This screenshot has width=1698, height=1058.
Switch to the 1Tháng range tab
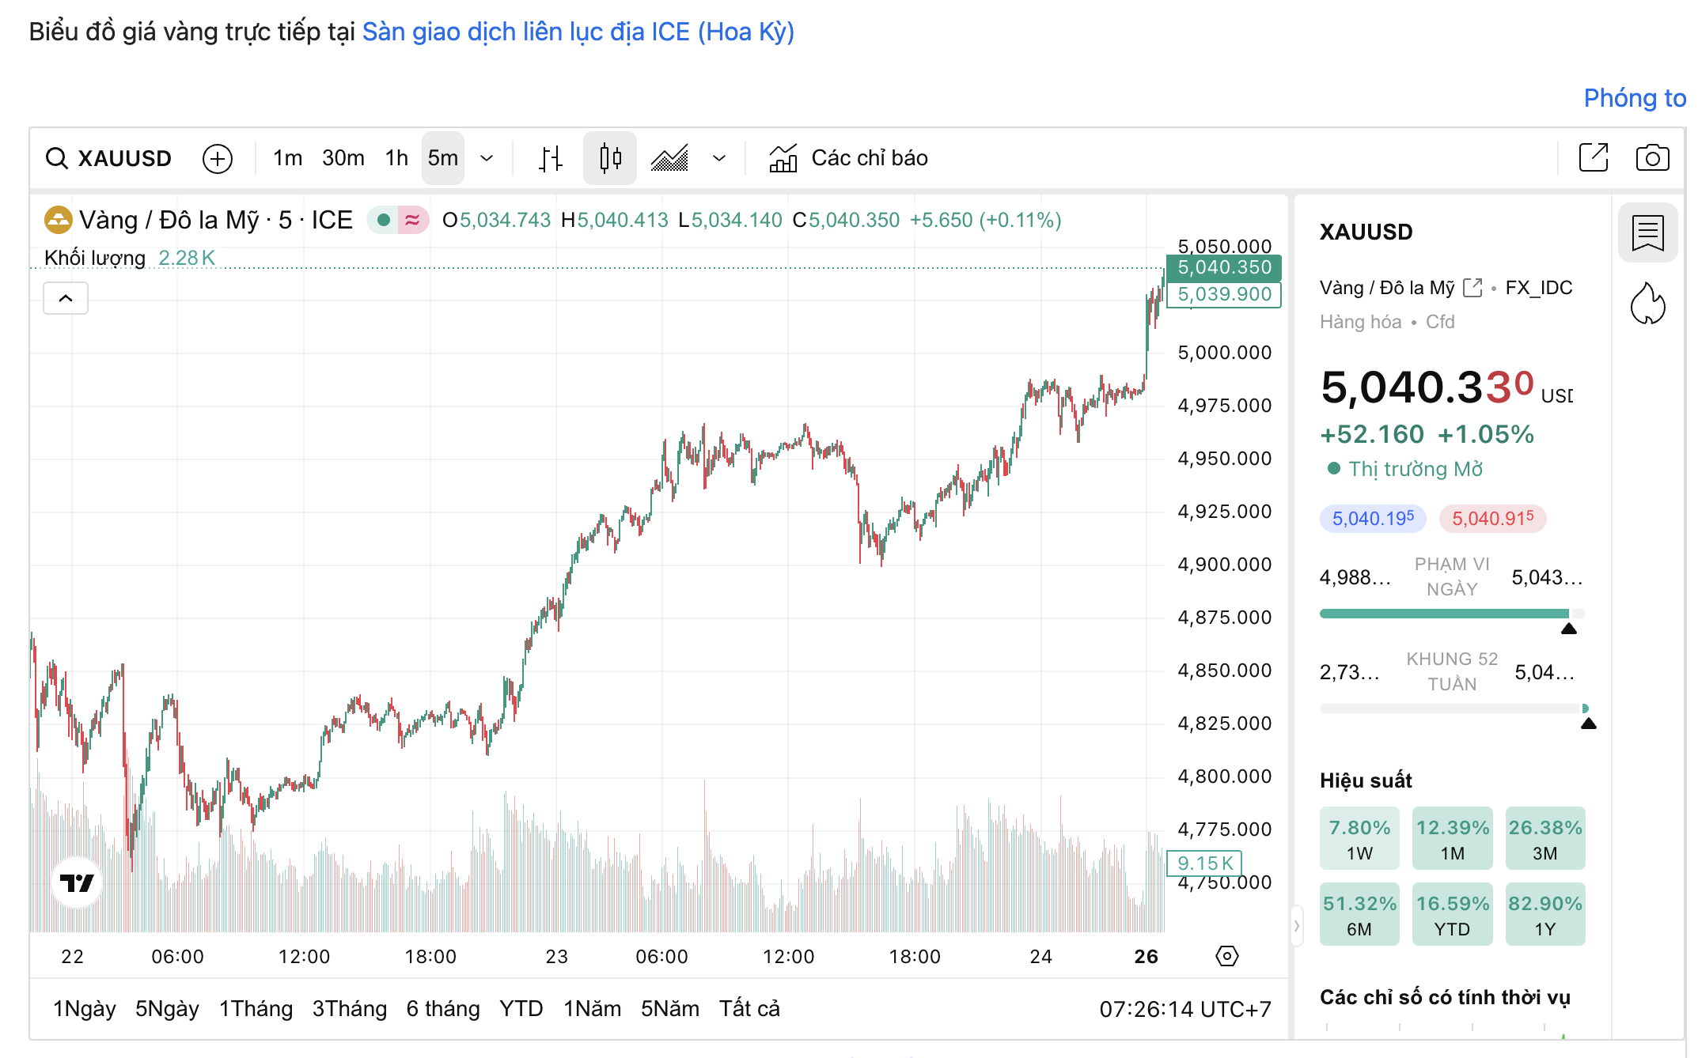tap(256, 1009)
